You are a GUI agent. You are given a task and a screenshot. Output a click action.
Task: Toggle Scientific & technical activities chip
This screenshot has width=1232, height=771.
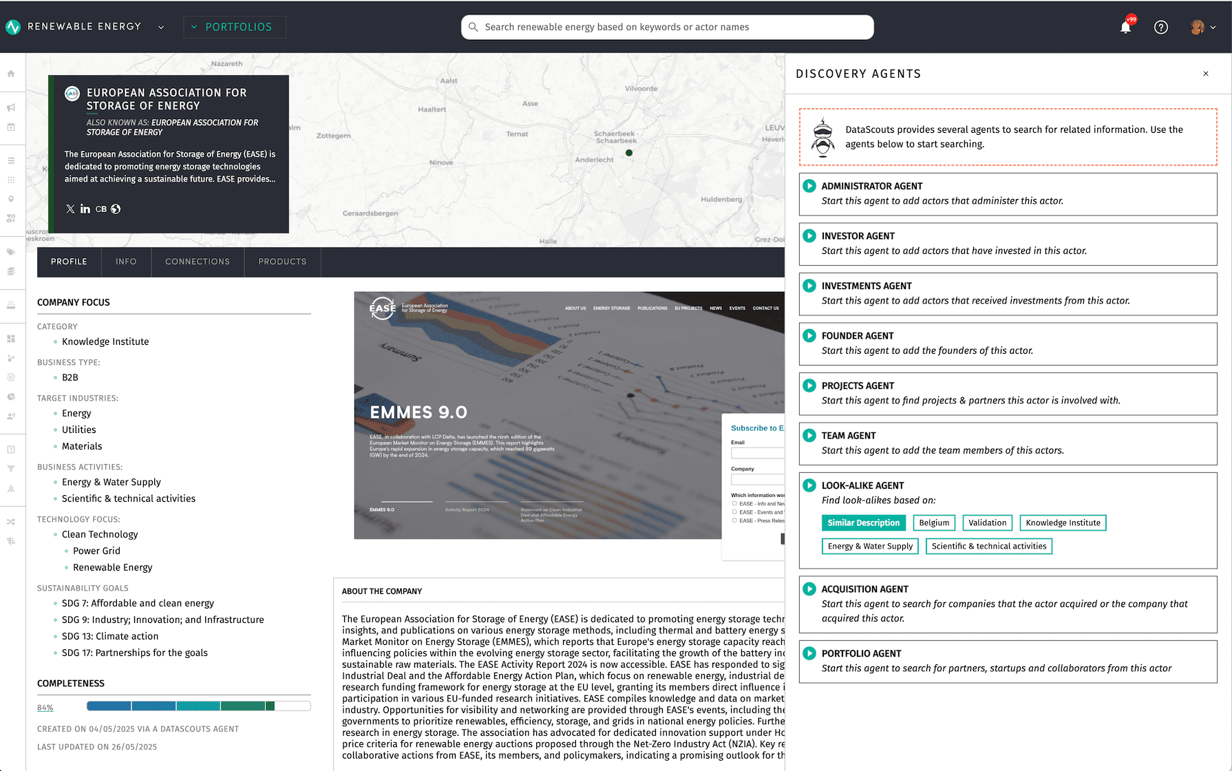[x=988, y=546]
